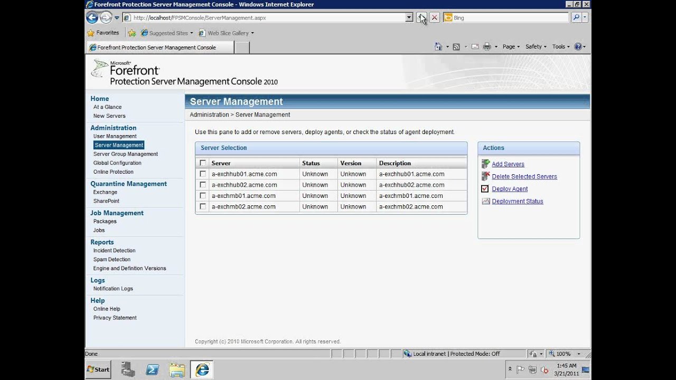Click the Deploy Agent link
This screenshot has height=380, width=676.
[510, 189]
